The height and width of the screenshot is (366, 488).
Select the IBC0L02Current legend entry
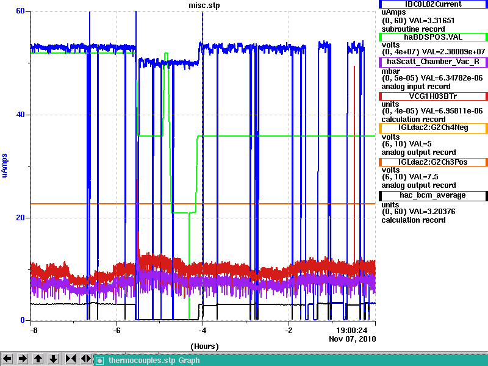pos(433,4)
